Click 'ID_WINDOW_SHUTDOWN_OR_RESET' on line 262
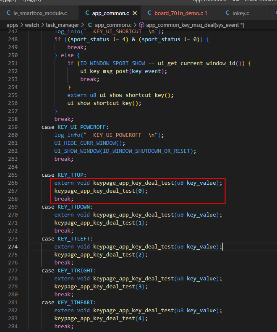Screen dimensions: 277x332 (x=146, y=151)
